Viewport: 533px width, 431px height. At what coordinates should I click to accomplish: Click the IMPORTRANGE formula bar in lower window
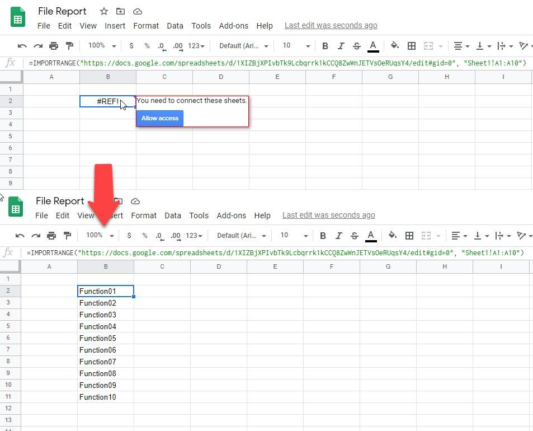(275, 253)
